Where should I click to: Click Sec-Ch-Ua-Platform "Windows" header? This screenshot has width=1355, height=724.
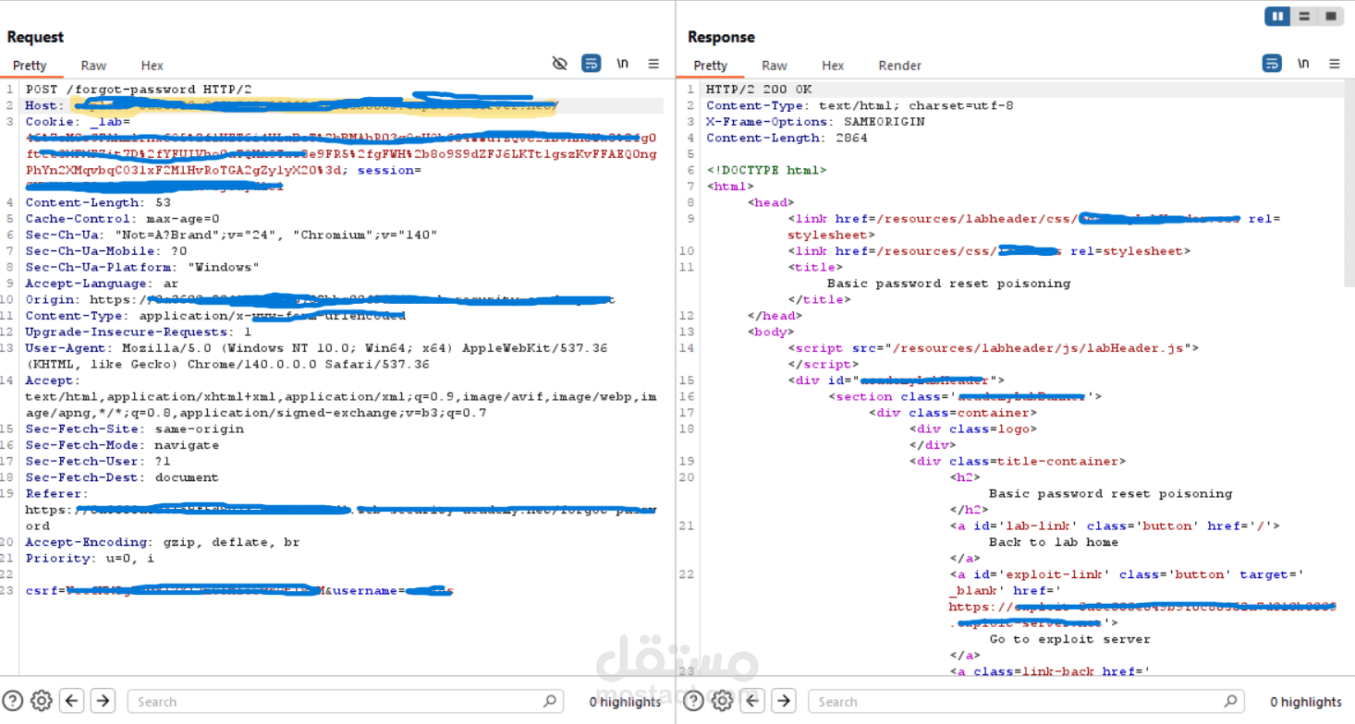pyautogui.click(x=142, y=267)
